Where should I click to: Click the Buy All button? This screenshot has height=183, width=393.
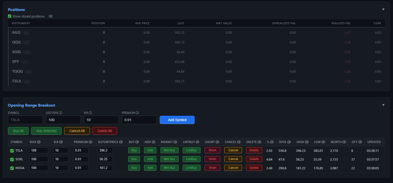(18, 131)
